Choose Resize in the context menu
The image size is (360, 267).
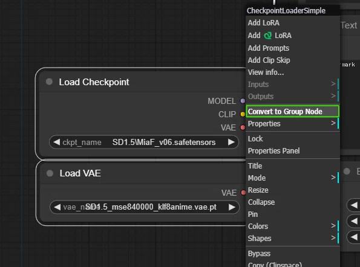pos(293,190)
